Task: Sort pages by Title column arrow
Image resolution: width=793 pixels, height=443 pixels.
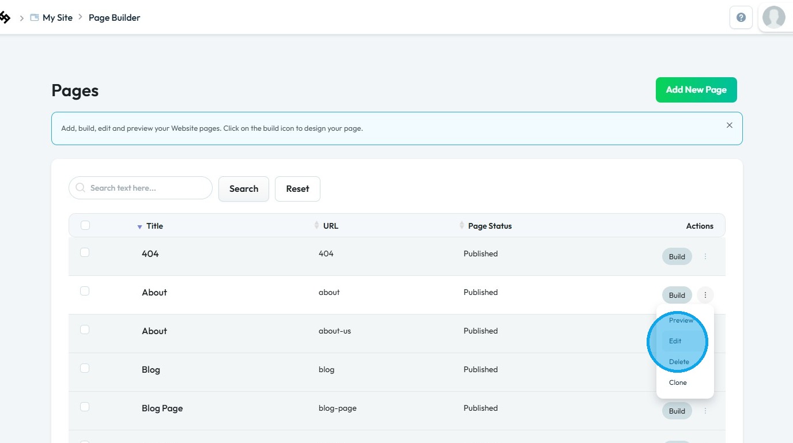Action: [139, 226]
